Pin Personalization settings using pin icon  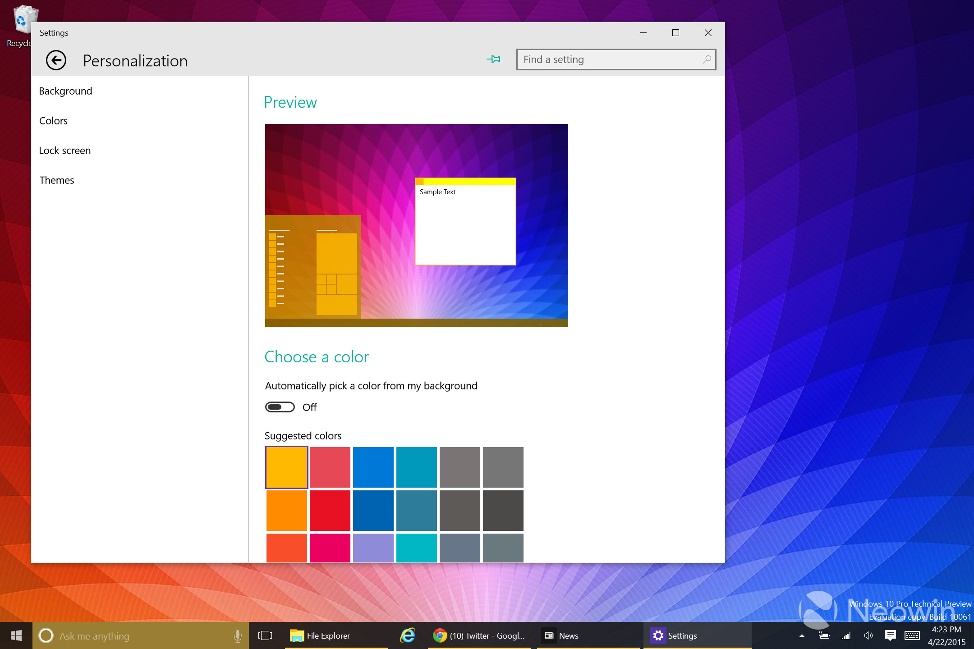pos(494,59)
